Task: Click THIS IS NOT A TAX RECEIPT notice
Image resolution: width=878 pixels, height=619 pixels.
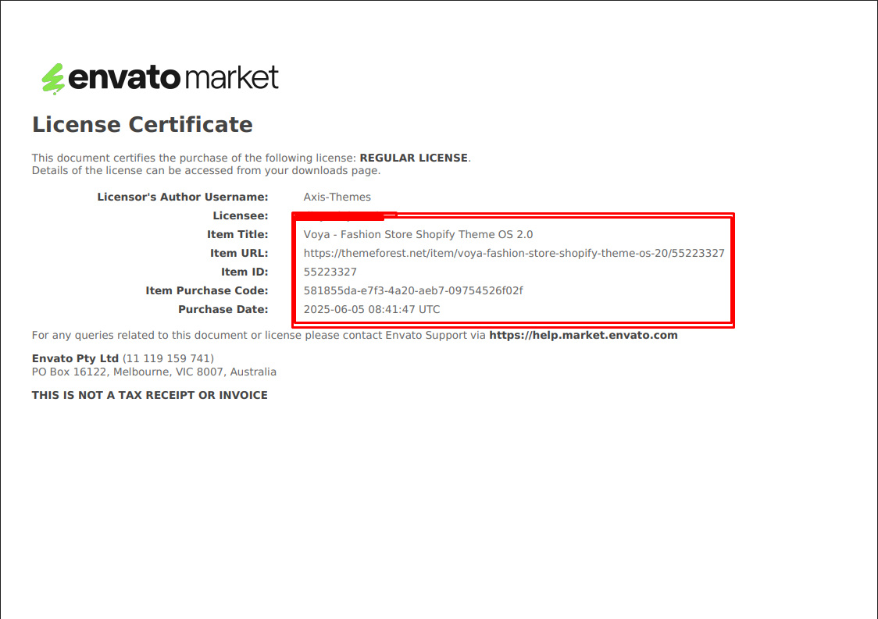Action: (x=149, y=395)
